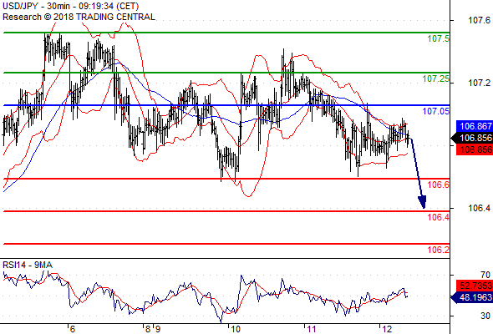Click the blue 107.05 pivot label
493x334 pixels.
tap(436, 111)
